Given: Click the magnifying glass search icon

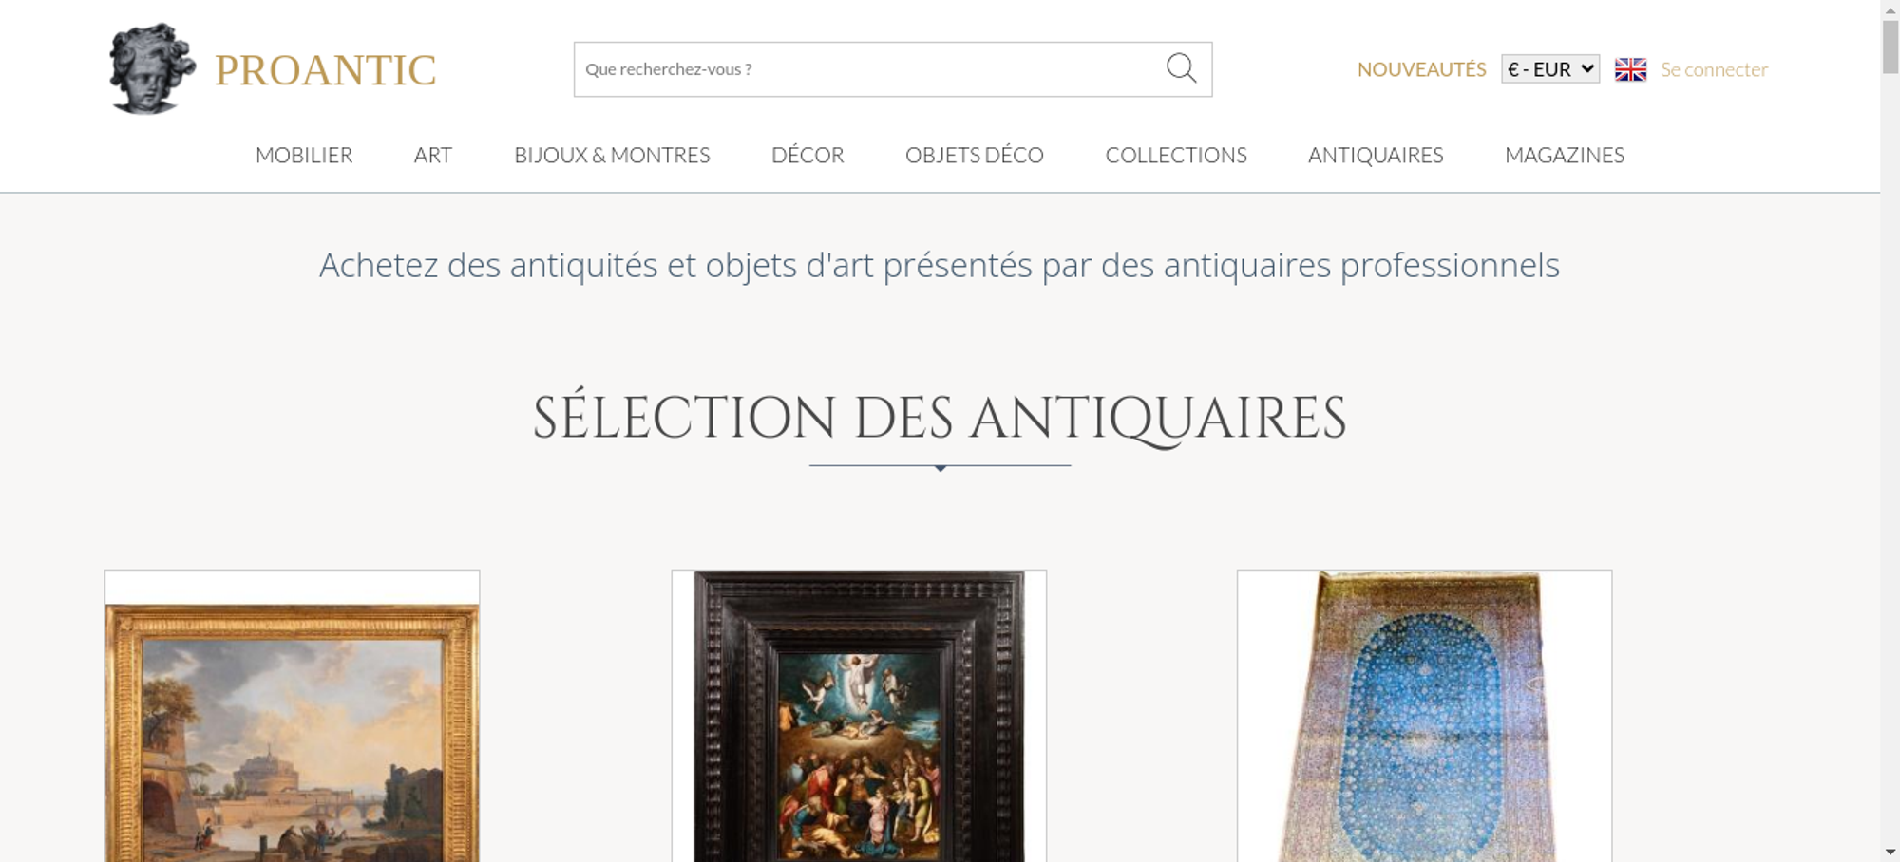Looking at the screenshot, I should [x=1181, y=68].
